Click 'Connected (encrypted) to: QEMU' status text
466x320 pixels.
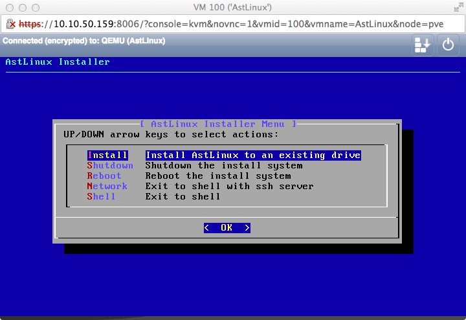tap(83, 41)
